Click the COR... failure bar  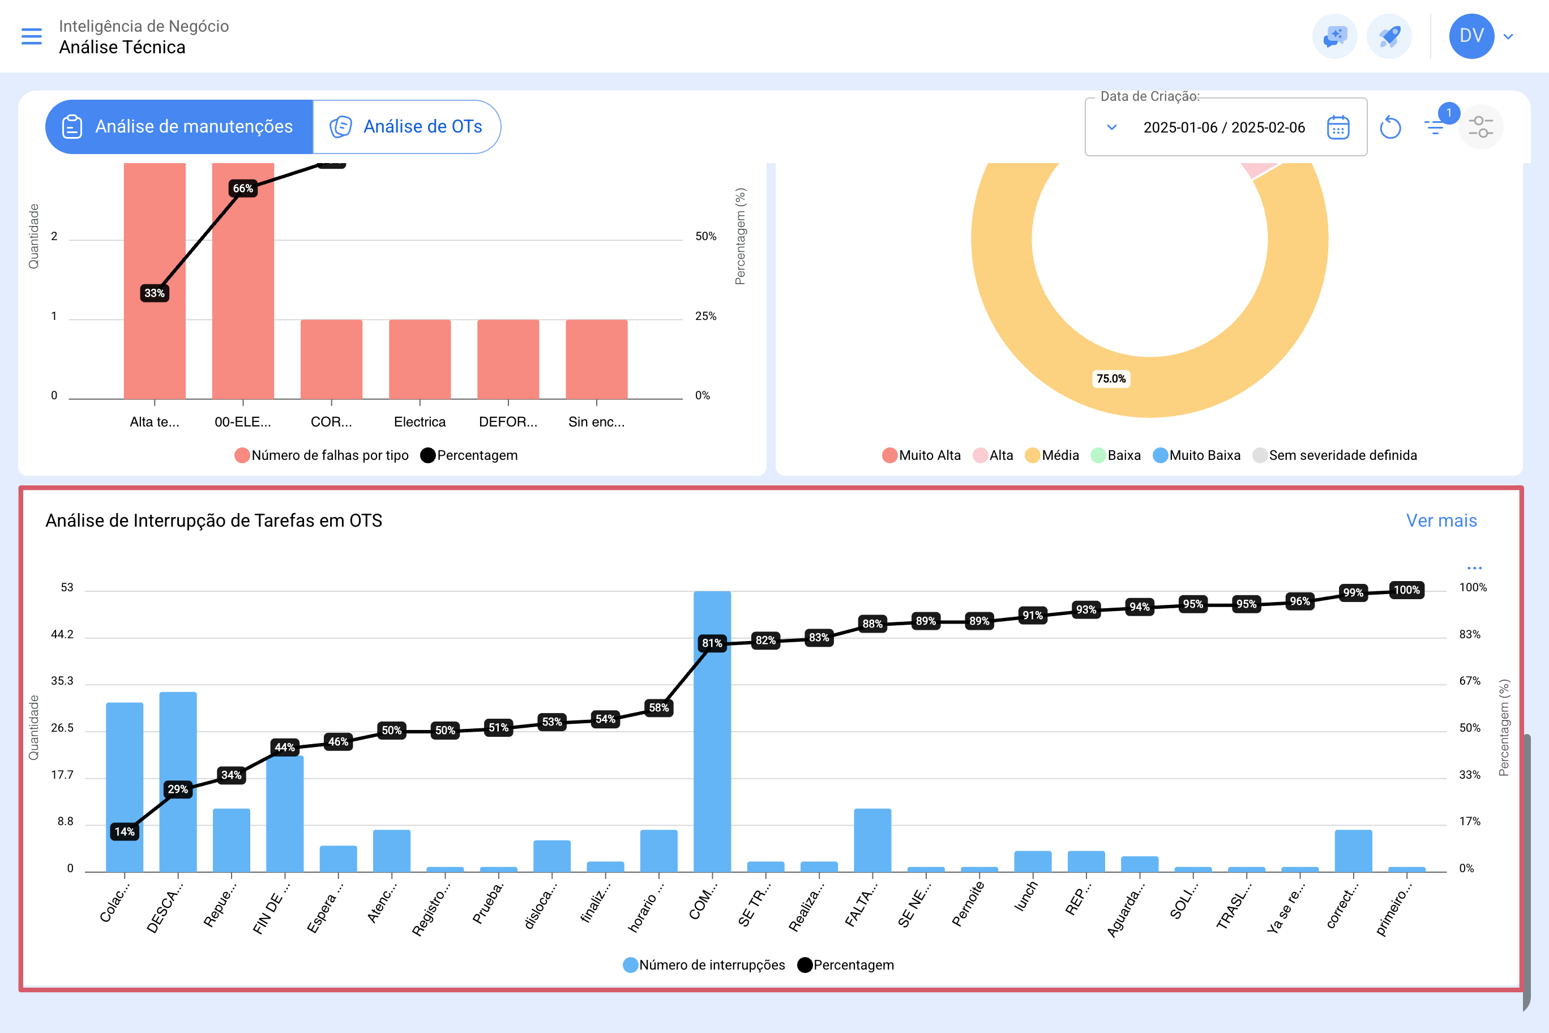click(x=331, y=360)
